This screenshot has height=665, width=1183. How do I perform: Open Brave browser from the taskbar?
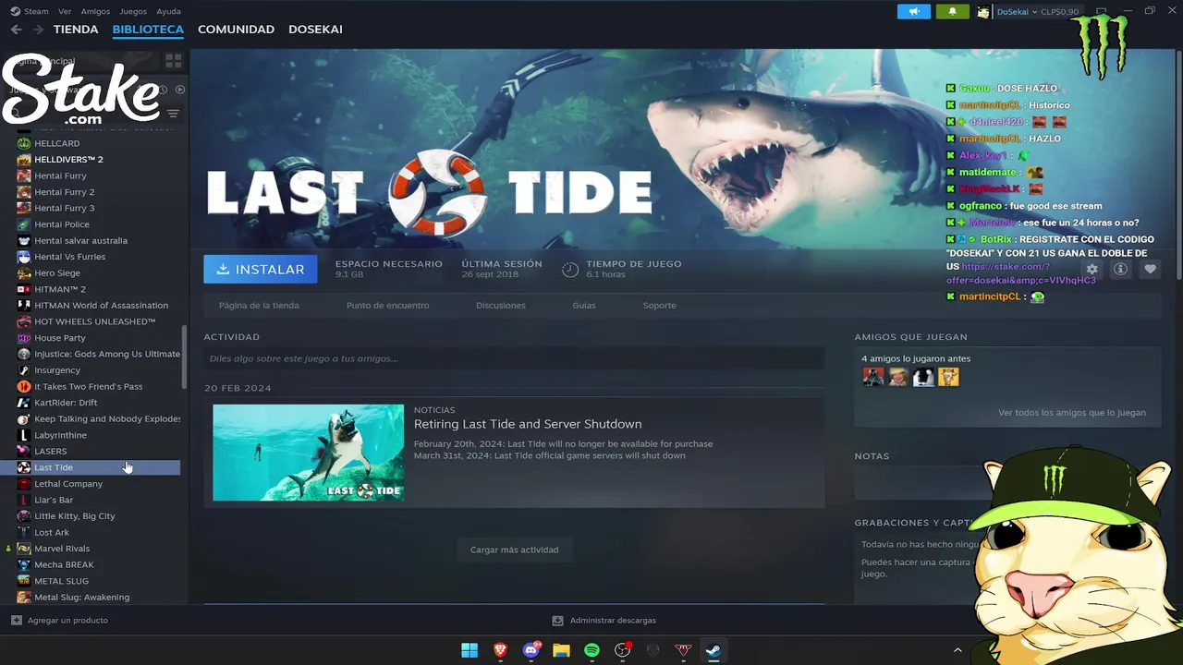tap(500, 650)
